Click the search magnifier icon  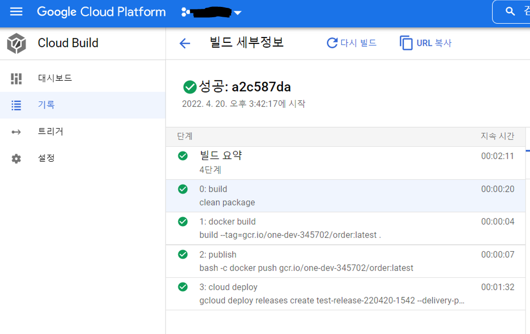[x=510, y=11]
